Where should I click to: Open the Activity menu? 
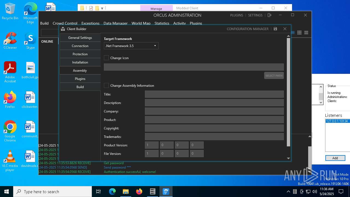179,23
